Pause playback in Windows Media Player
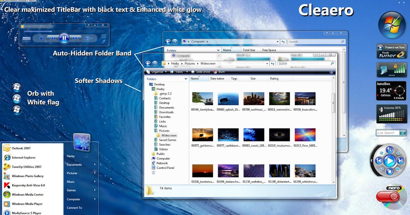The width and height of the screenshot is (410, 215). (x=64, y=38)
